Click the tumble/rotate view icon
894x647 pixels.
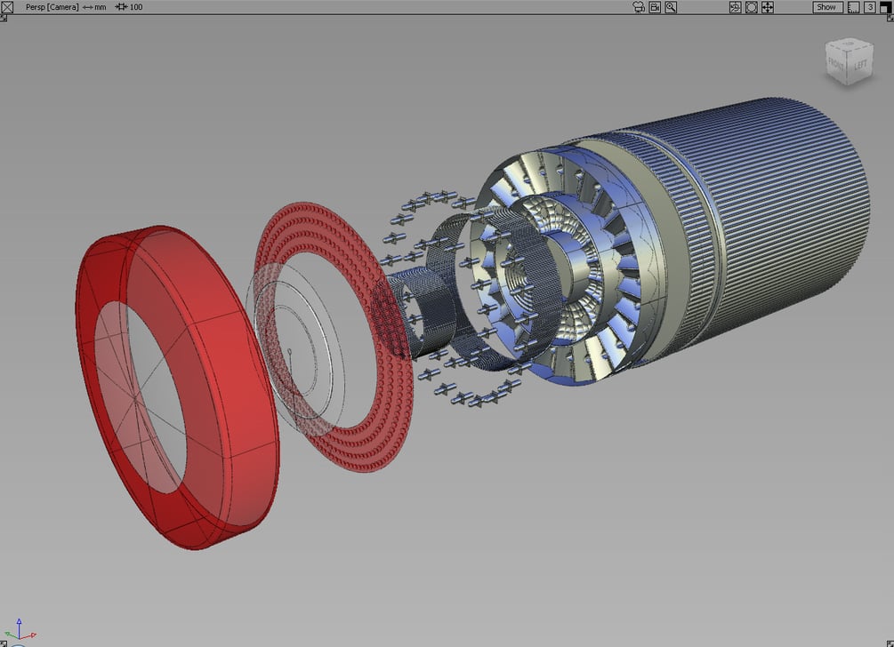click(x=736, y=7)
